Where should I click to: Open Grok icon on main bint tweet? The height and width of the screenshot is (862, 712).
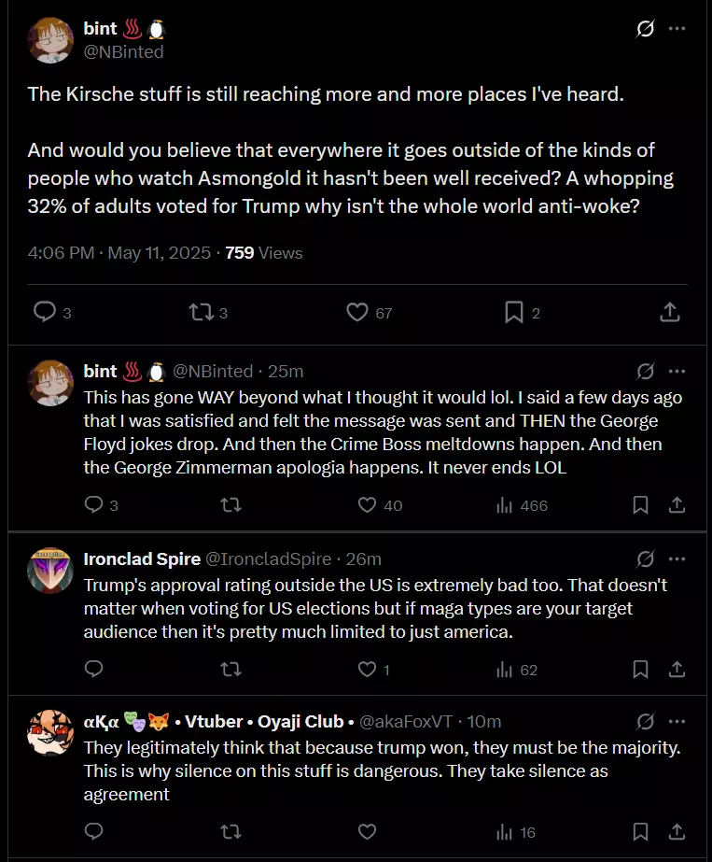pos(645,29)
